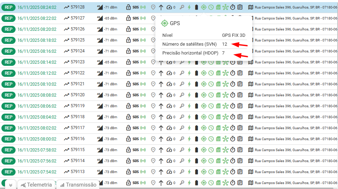Click the green network nodes icon in the 07:58:02 row
The height and width of the screenshot is (189, 338).
pyautogui.click(x=225, y=150)
